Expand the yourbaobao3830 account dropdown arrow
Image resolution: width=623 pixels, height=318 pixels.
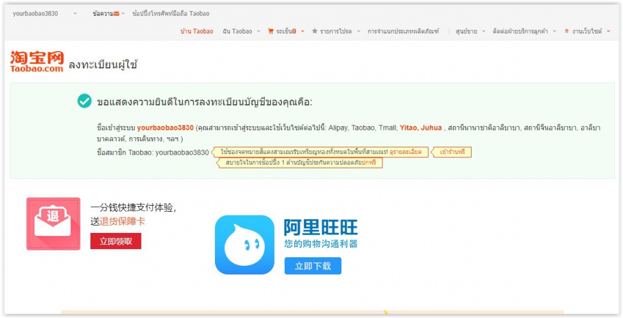coord(75,14)
